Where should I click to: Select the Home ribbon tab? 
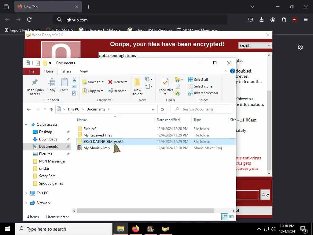pyautogui.click(x=49, y=71)
